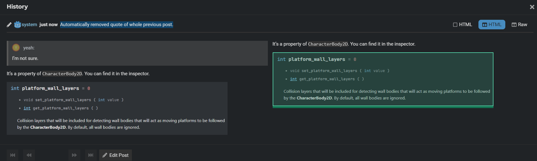
Task: Click right 'int platform_wall_layers = 0' heading
Action: [317, 59]
